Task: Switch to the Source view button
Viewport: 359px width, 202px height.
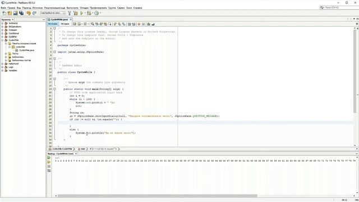Action: click(53, 24)
